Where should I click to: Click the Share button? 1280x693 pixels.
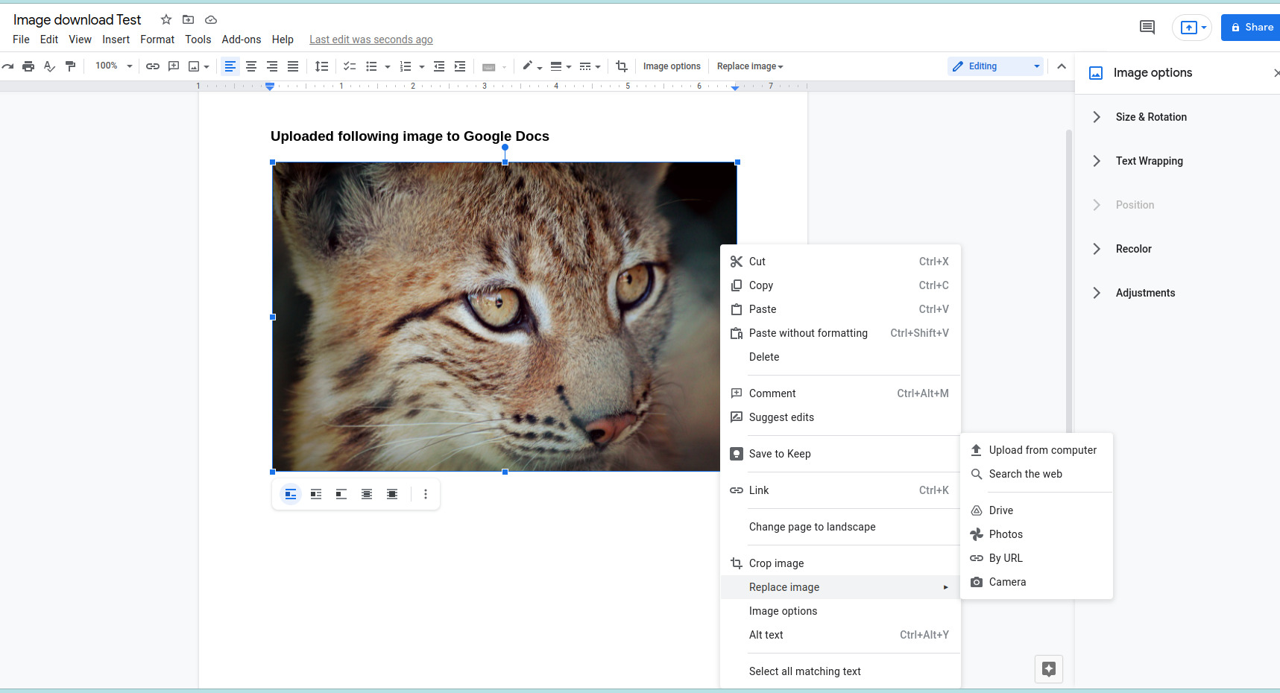(1250, 27)
